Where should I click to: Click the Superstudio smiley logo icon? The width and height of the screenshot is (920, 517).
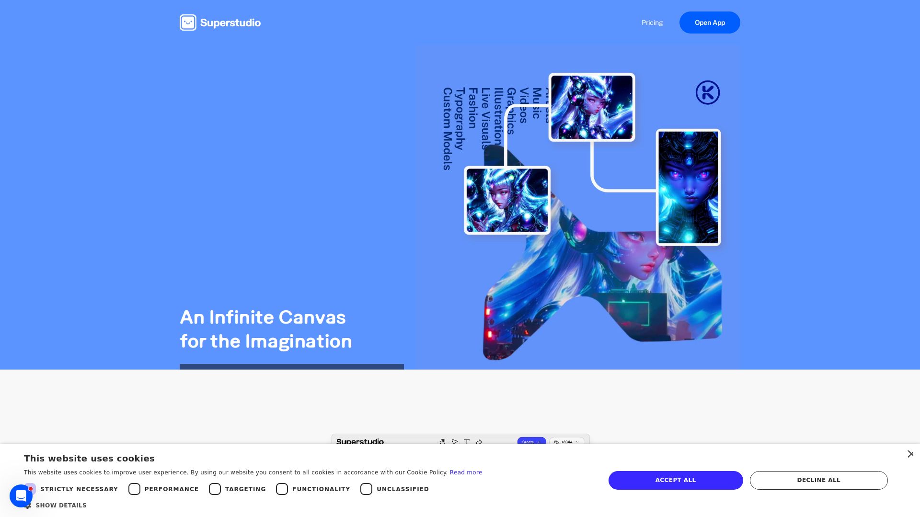click(x=188, y=22)
